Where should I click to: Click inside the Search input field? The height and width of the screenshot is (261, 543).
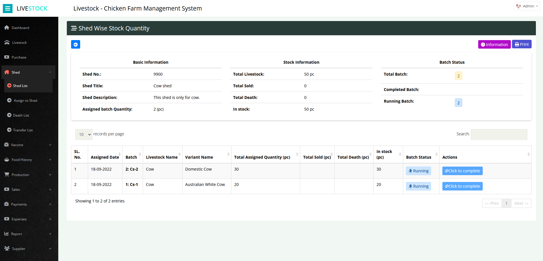click(499, 134)
